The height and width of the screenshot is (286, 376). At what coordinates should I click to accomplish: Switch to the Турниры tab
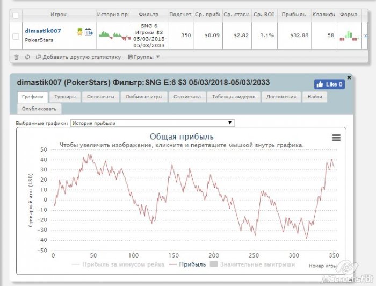point(65,97)
